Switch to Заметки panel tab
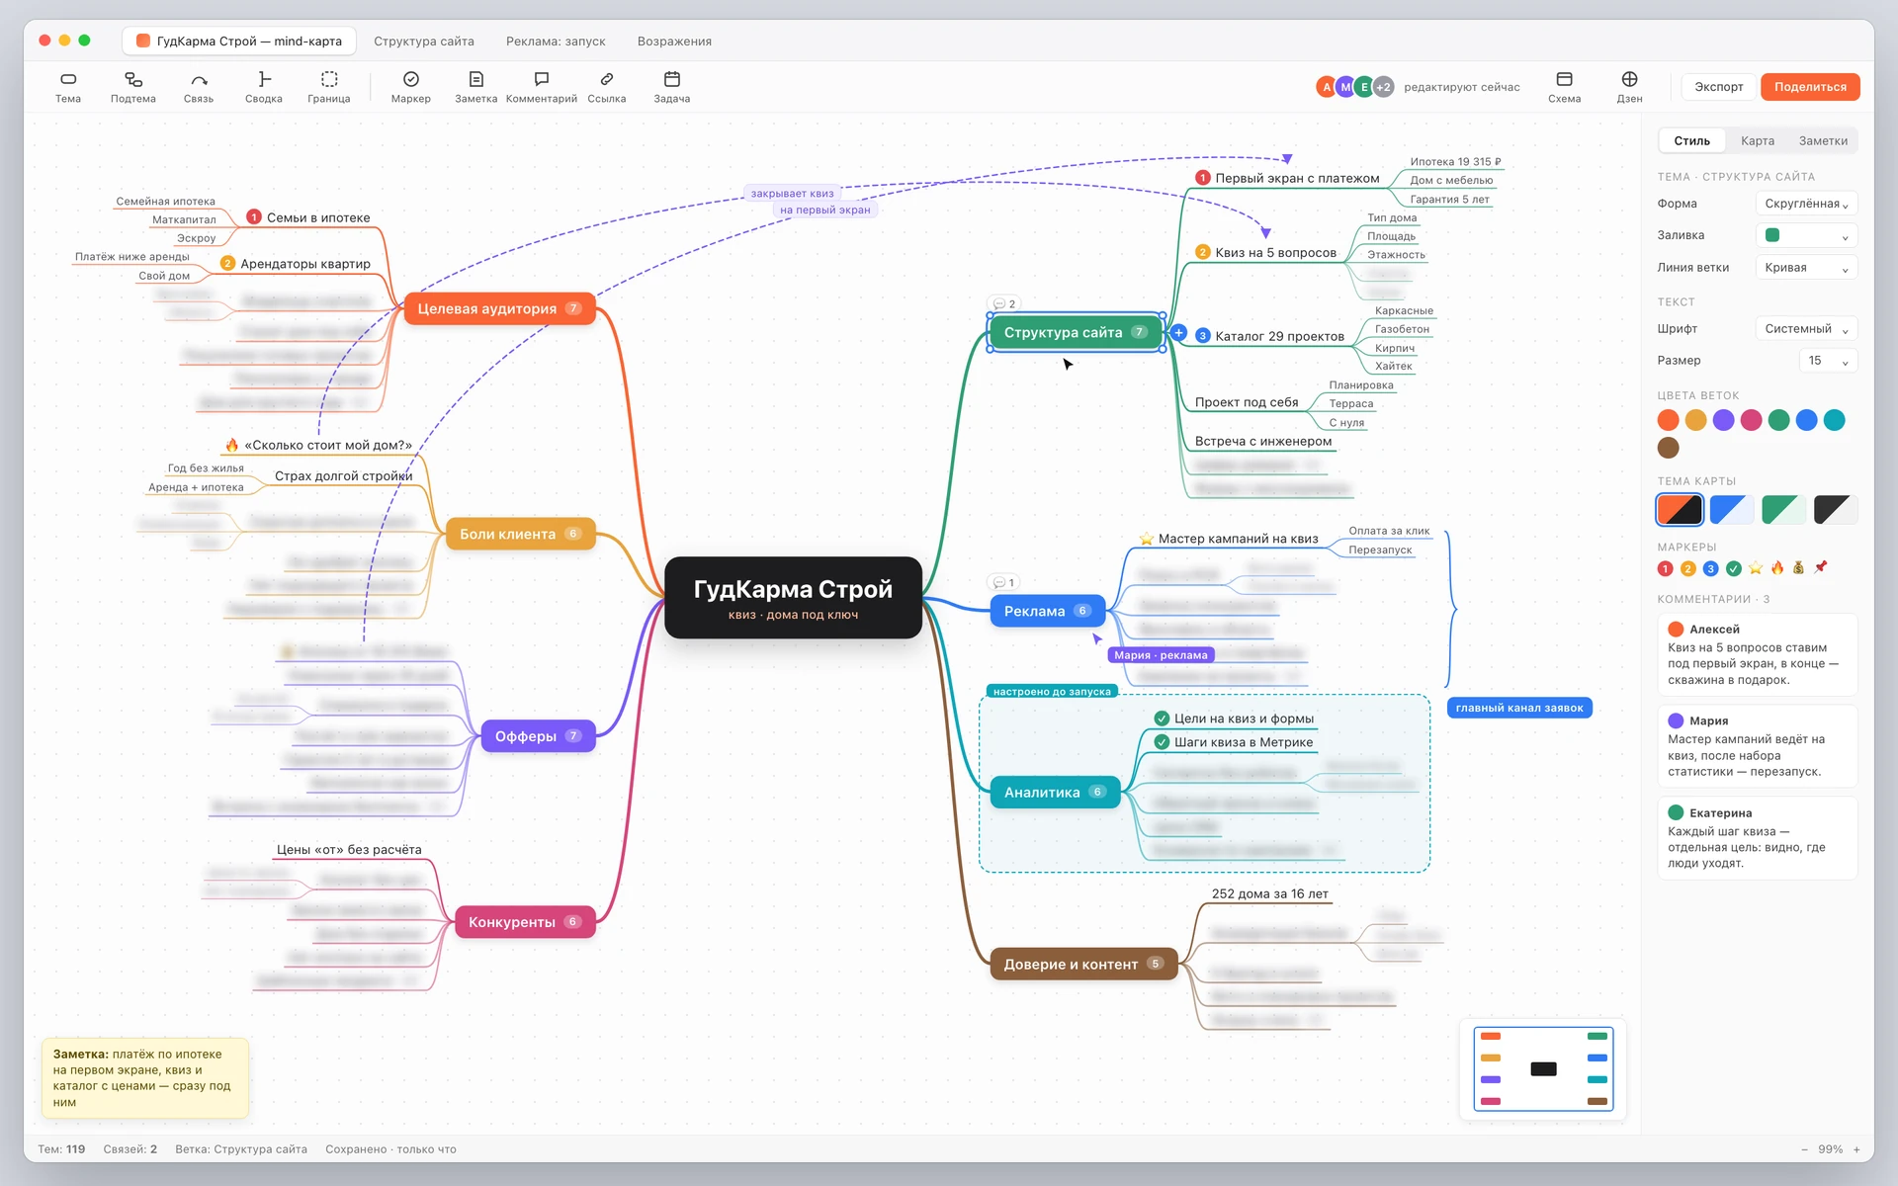The height and width of the screenshot is (1186, 1898). click(1823, 140)
